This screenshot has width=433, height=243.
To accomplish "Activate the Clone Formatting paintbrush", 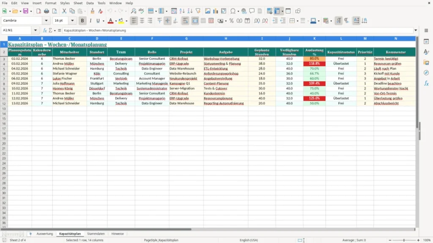I will [93, 11].
